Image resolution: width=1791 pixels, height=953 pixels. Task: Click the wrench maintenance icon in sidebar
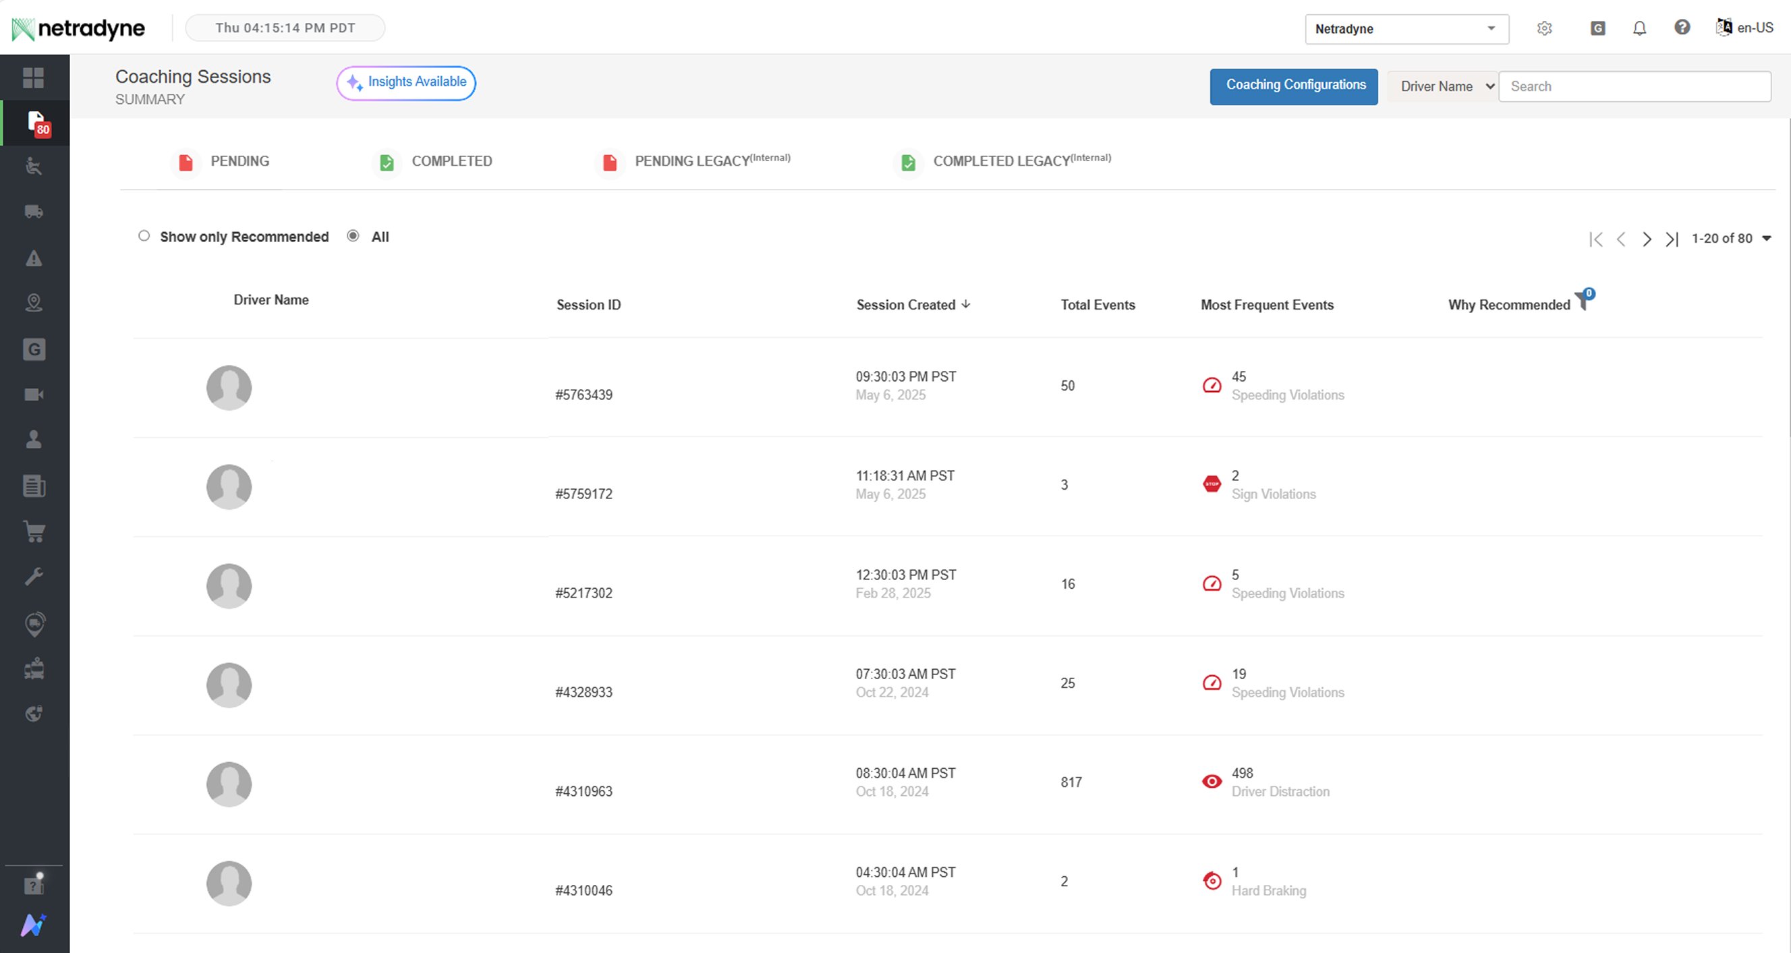33,576
